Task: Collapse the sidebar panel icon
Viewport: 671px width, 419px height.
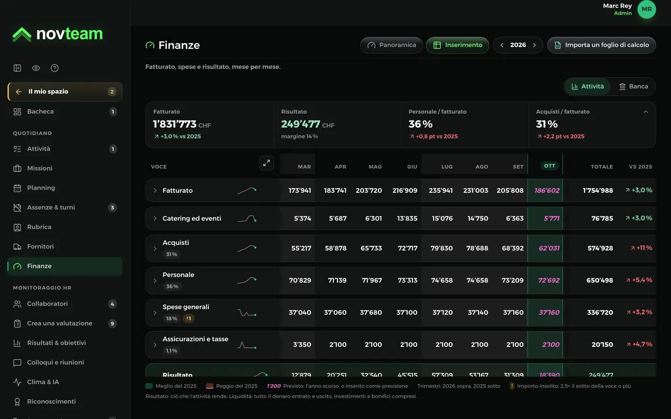Action: pyautogui.click(x=17, y=68)
